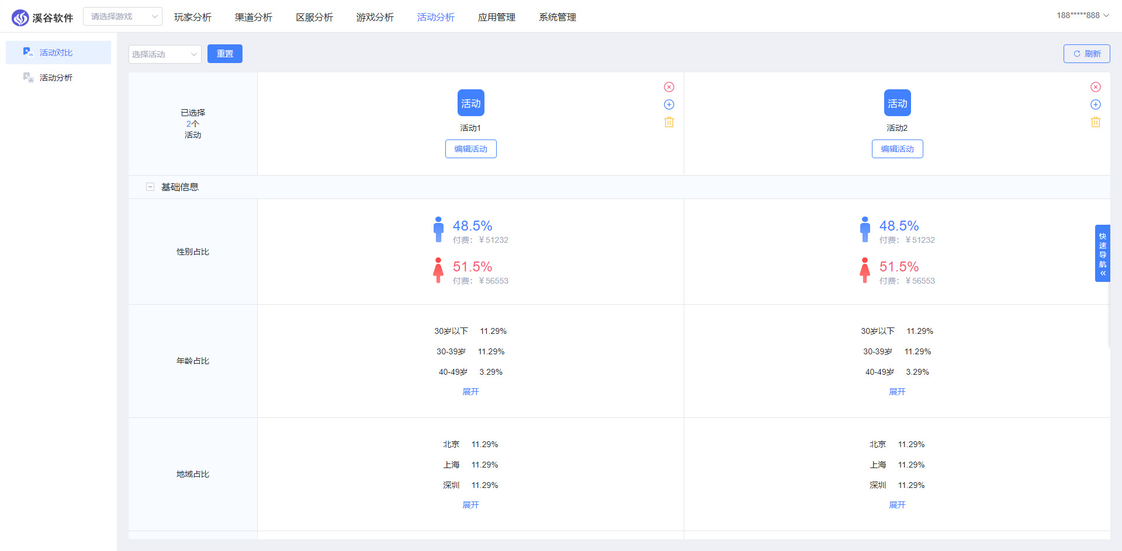Image resolution: width=1122 pixels, height=551 pixels.
Task: Remove 活动2 with the red close icon
Action: pos(1096,87)
